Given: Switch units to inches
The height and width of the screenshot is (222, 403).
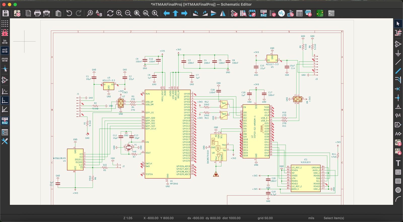Looking at the screenshot, I should [5, 41].
